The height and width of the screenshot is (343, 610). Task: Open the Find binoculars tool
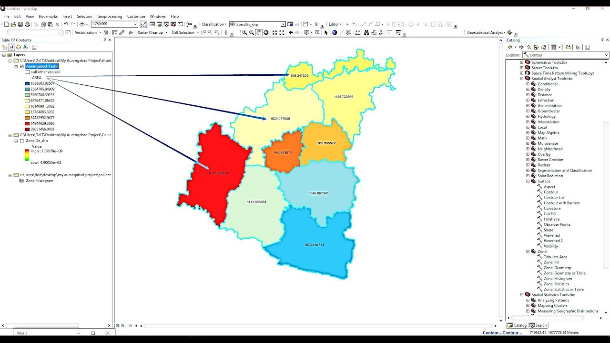tap(366, 32)
